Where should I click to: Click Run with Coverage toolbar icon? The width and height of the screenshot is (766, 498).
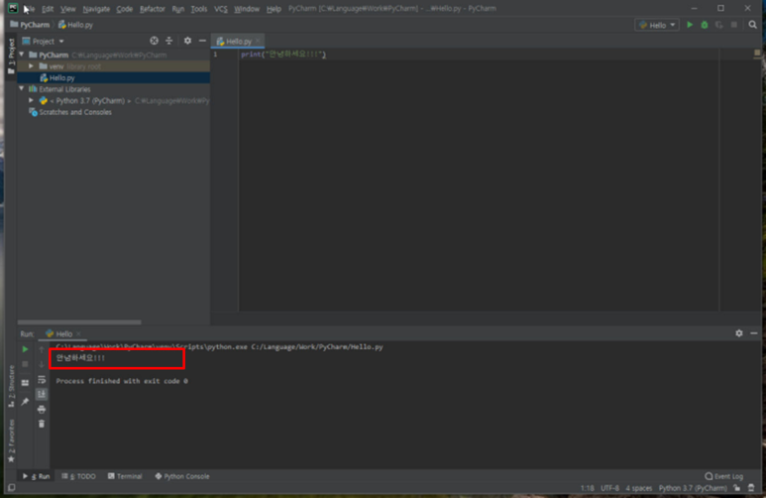coord(719,25)
